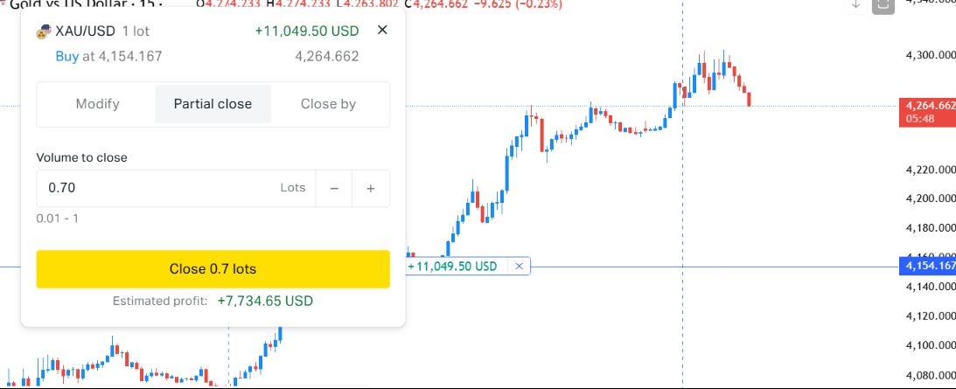Image resolution: width=956 pixels, height=389 pixels.
Task: Select the Partial close tab
Action: [x=213, y=104]
